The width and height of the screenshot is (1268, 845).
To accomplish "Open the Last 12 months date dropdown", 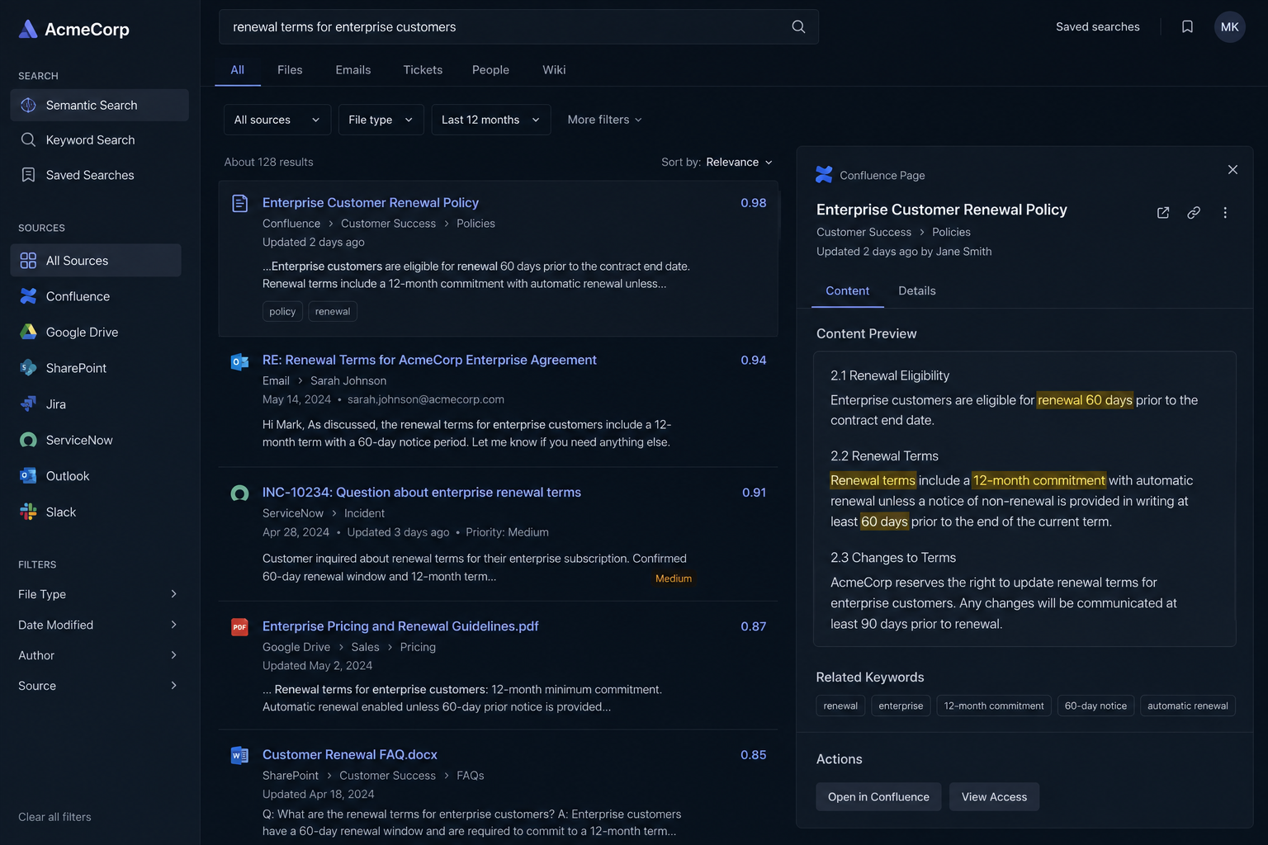I will tap(491, 120).
